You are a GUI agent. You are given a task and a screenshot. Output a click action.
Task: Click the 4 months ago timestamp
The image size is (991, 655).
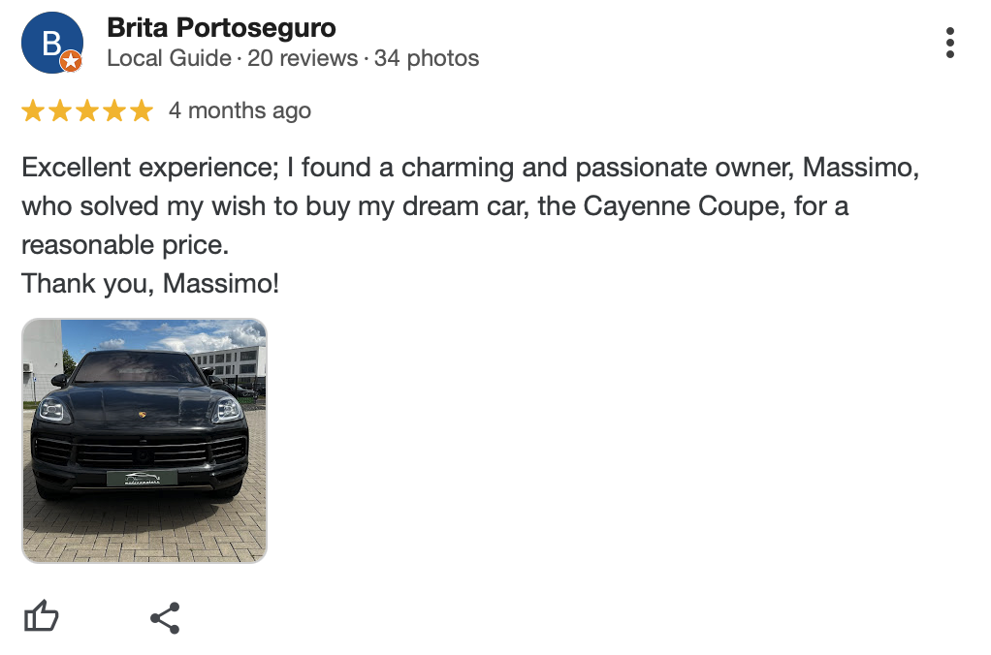(x=241, y=109)
